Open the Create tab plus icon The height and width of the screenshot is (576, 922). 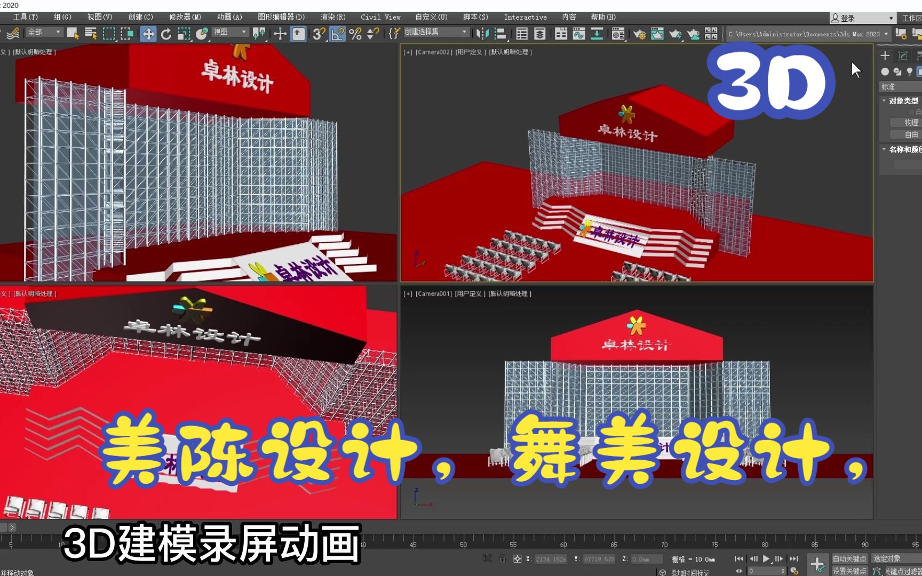[x=885, y=55]
